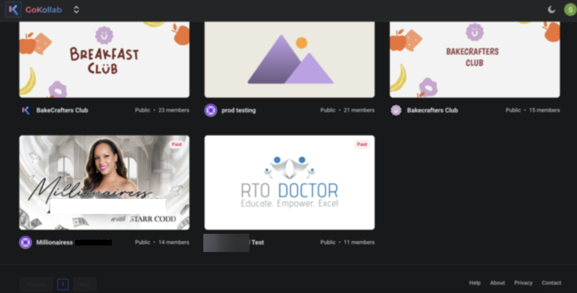This screenshot has width=577, height=293.
Task: Click the purple icon beside prod testing
Action: coord(211,110)
